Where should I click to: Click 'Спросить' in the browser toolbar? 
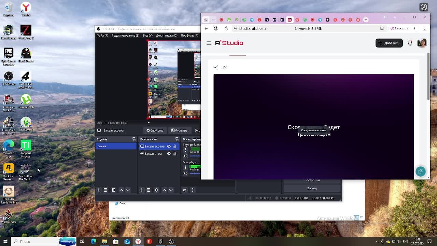point(399,28)
